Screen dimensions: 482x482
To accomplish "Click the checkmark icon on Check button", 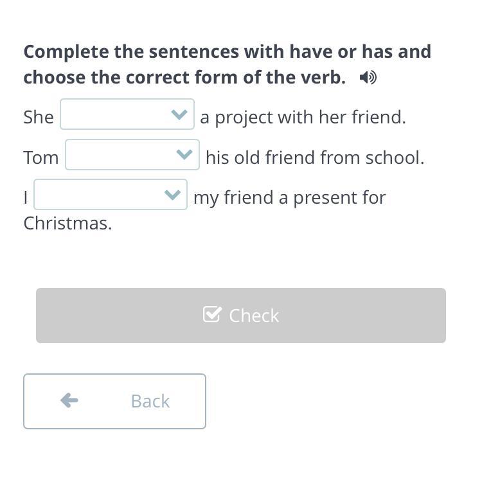I will pos(211,314).
